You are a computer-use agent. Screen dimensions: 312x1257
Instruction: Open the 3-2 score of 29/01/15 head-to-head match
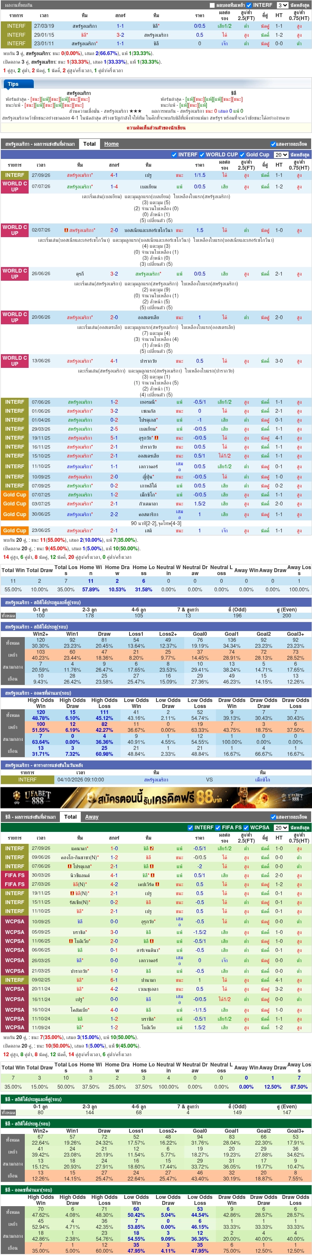120,35
